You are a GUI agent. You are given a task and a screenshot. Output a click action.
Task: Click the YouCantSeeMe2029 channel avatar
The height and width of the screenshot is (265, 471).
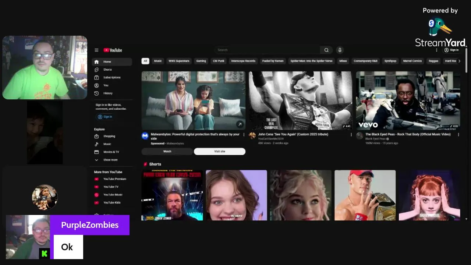(252, 135)
